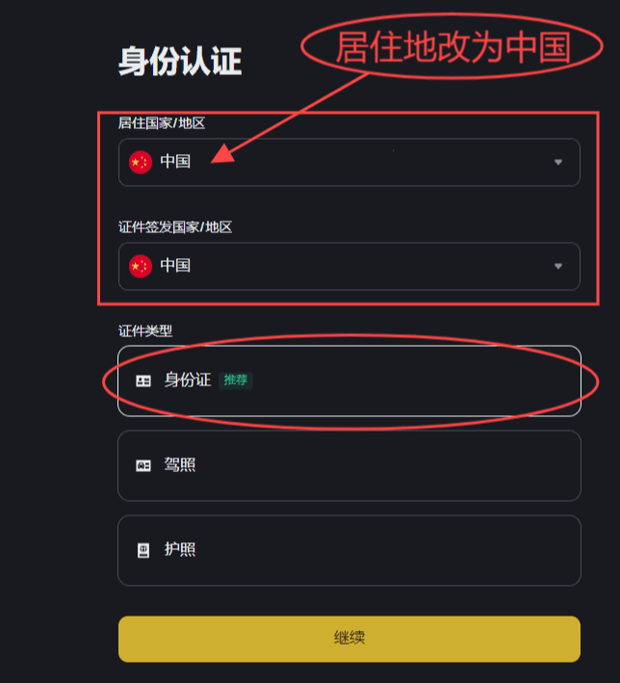Expand the 居住国家/地区 dropdown arrow
Image resolution: width=620 pixels, height=683 pixels.
558,163
